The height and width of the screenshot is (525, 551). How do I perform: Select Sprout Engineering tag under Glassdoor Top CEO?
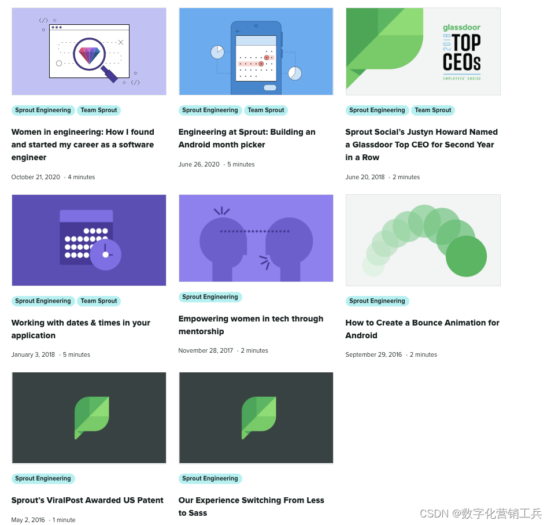pyautogui.click(x=377, y=110)
